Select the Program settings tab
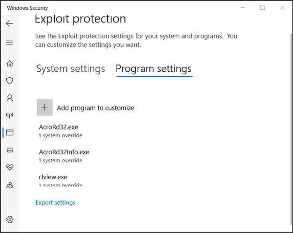Viewport: 293px width, 233px height. (x=154, y=69)
